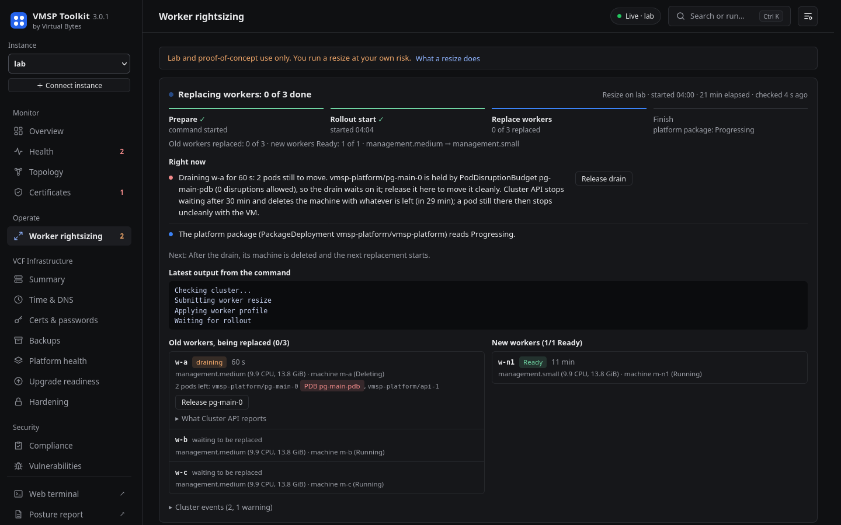Select the Topology icon in sidebar
Screen dimensions: 841x525
(x=19, y=172)
